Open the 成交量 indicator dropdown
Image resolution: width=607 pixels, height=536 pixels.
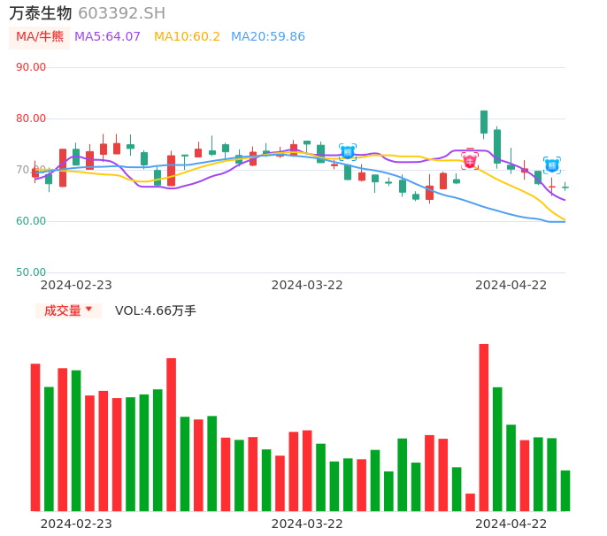click(x=68, y=310)
